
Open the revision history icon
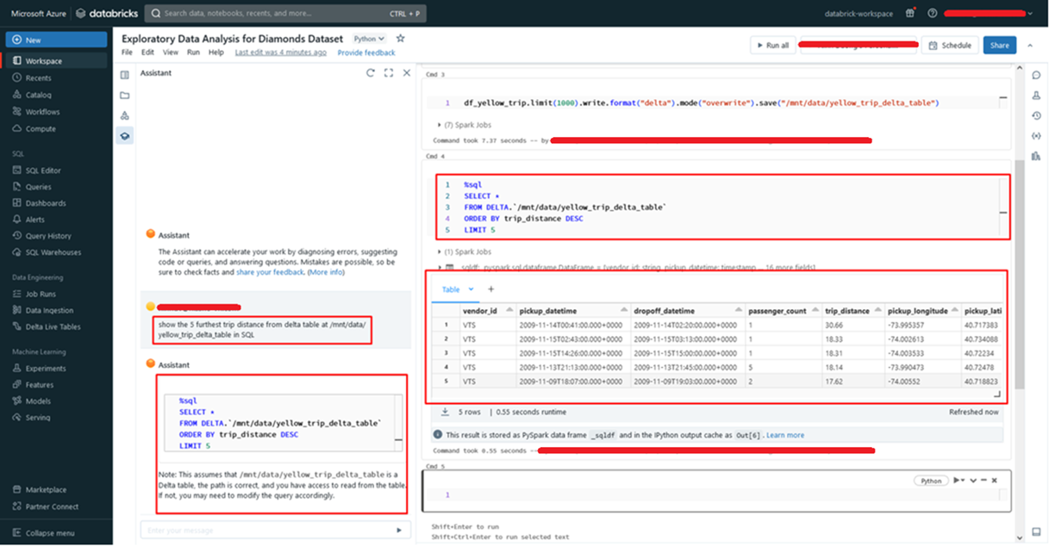tap(1036, 115)
